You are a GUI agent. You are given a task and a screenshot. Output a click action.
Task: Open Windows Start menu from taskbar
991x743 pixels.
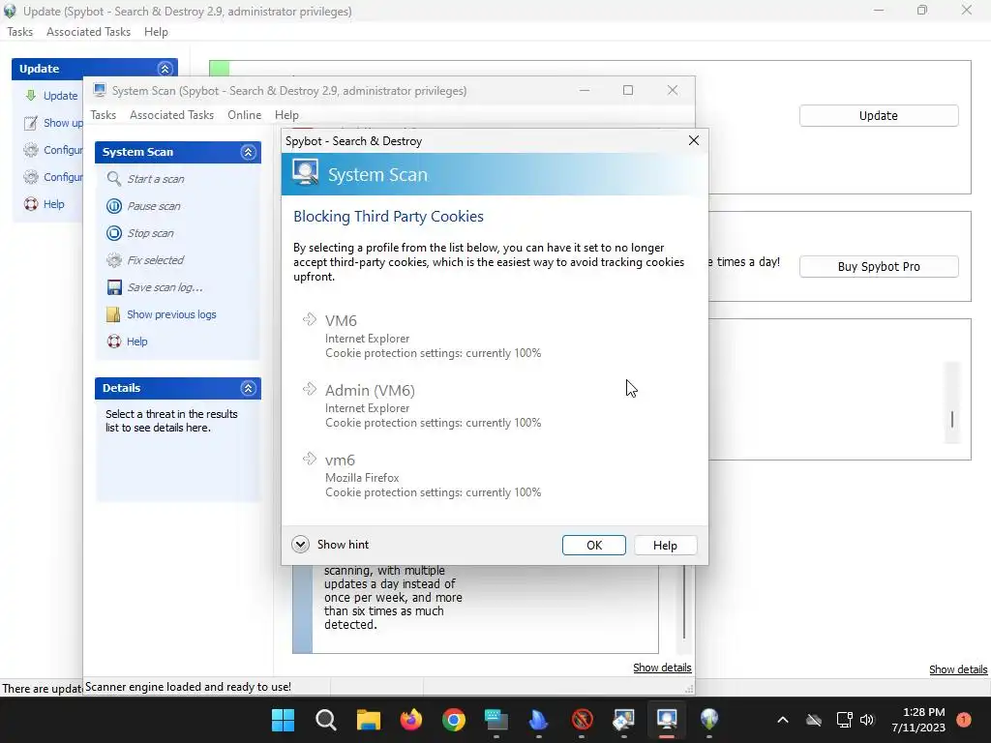[283, 720]
